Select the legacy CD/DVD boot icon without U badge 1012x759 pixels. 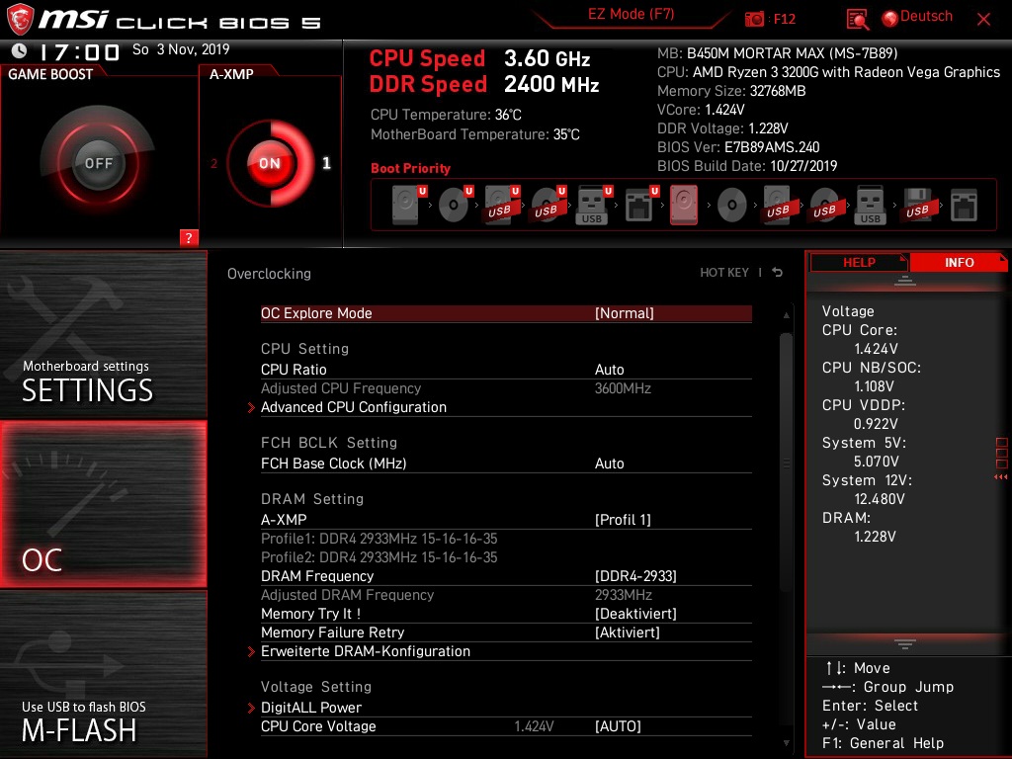732,206
